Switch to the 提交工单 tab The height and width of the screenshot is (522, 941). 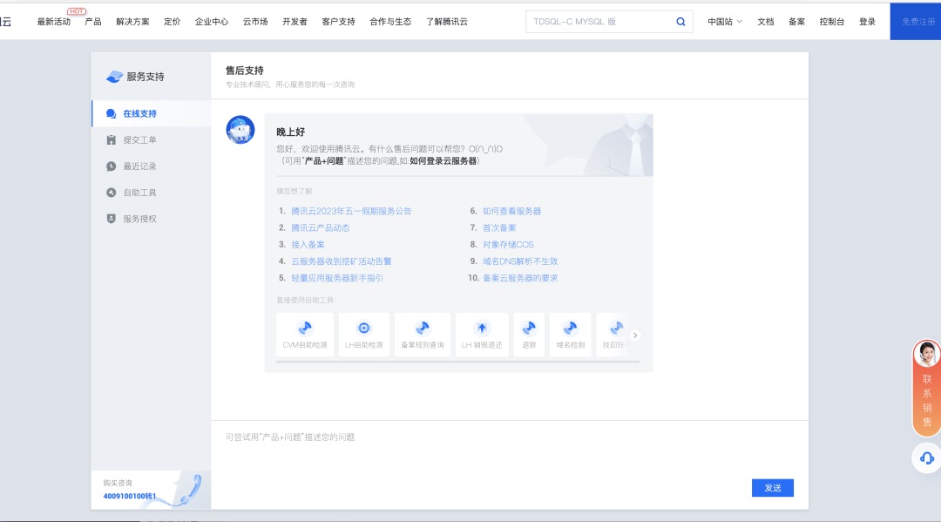(152, 139)
